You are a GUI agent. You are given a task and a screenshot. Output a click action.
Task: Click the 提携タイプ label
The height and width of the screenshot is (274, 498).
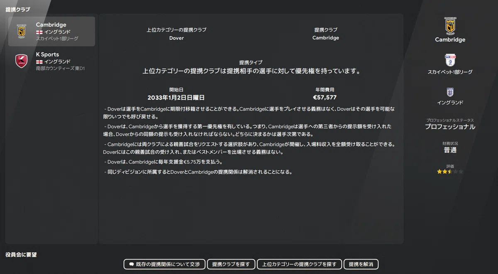[251, 62]
